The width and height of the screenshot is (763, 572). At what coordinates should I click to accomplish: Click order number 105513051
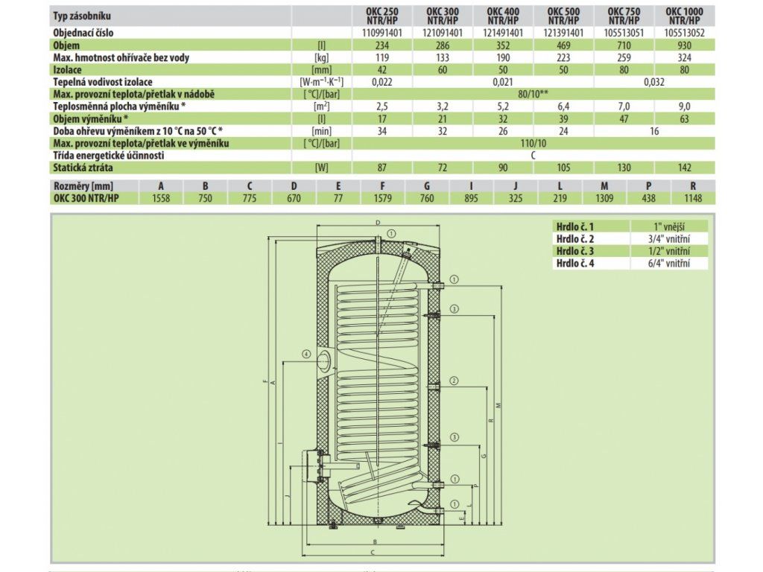click(624, 33)
